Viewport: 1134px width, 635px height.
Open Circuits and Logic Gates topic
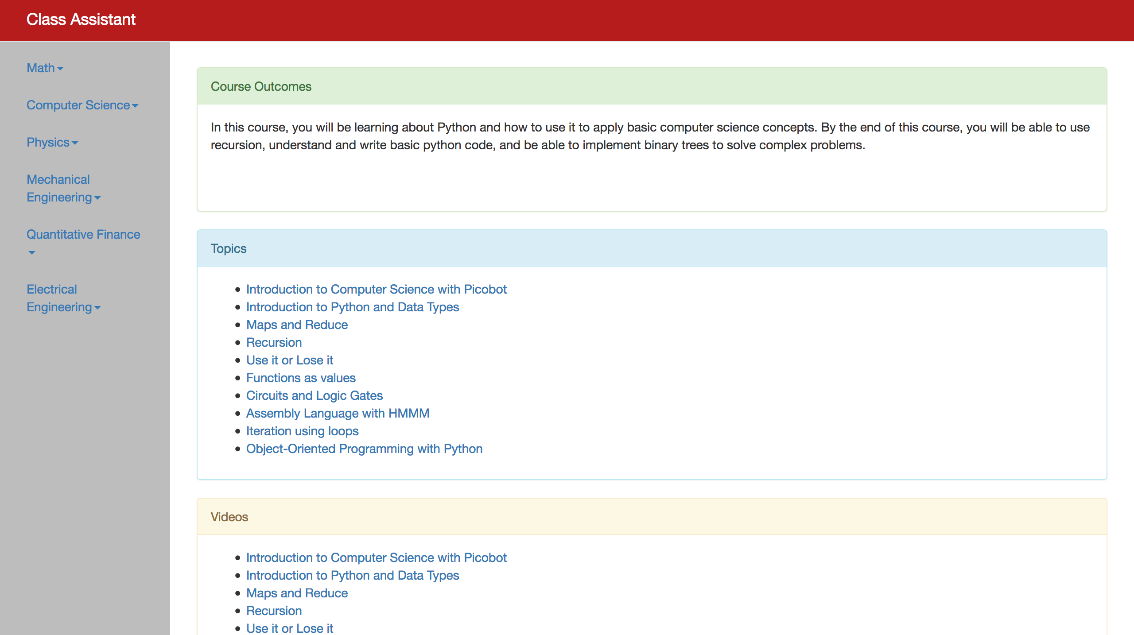pos(314,395)
